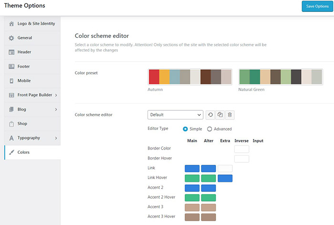The image size is (334, 225).
Task: Click the Mobile phone icon in sidebar
Action: [11, 81]
